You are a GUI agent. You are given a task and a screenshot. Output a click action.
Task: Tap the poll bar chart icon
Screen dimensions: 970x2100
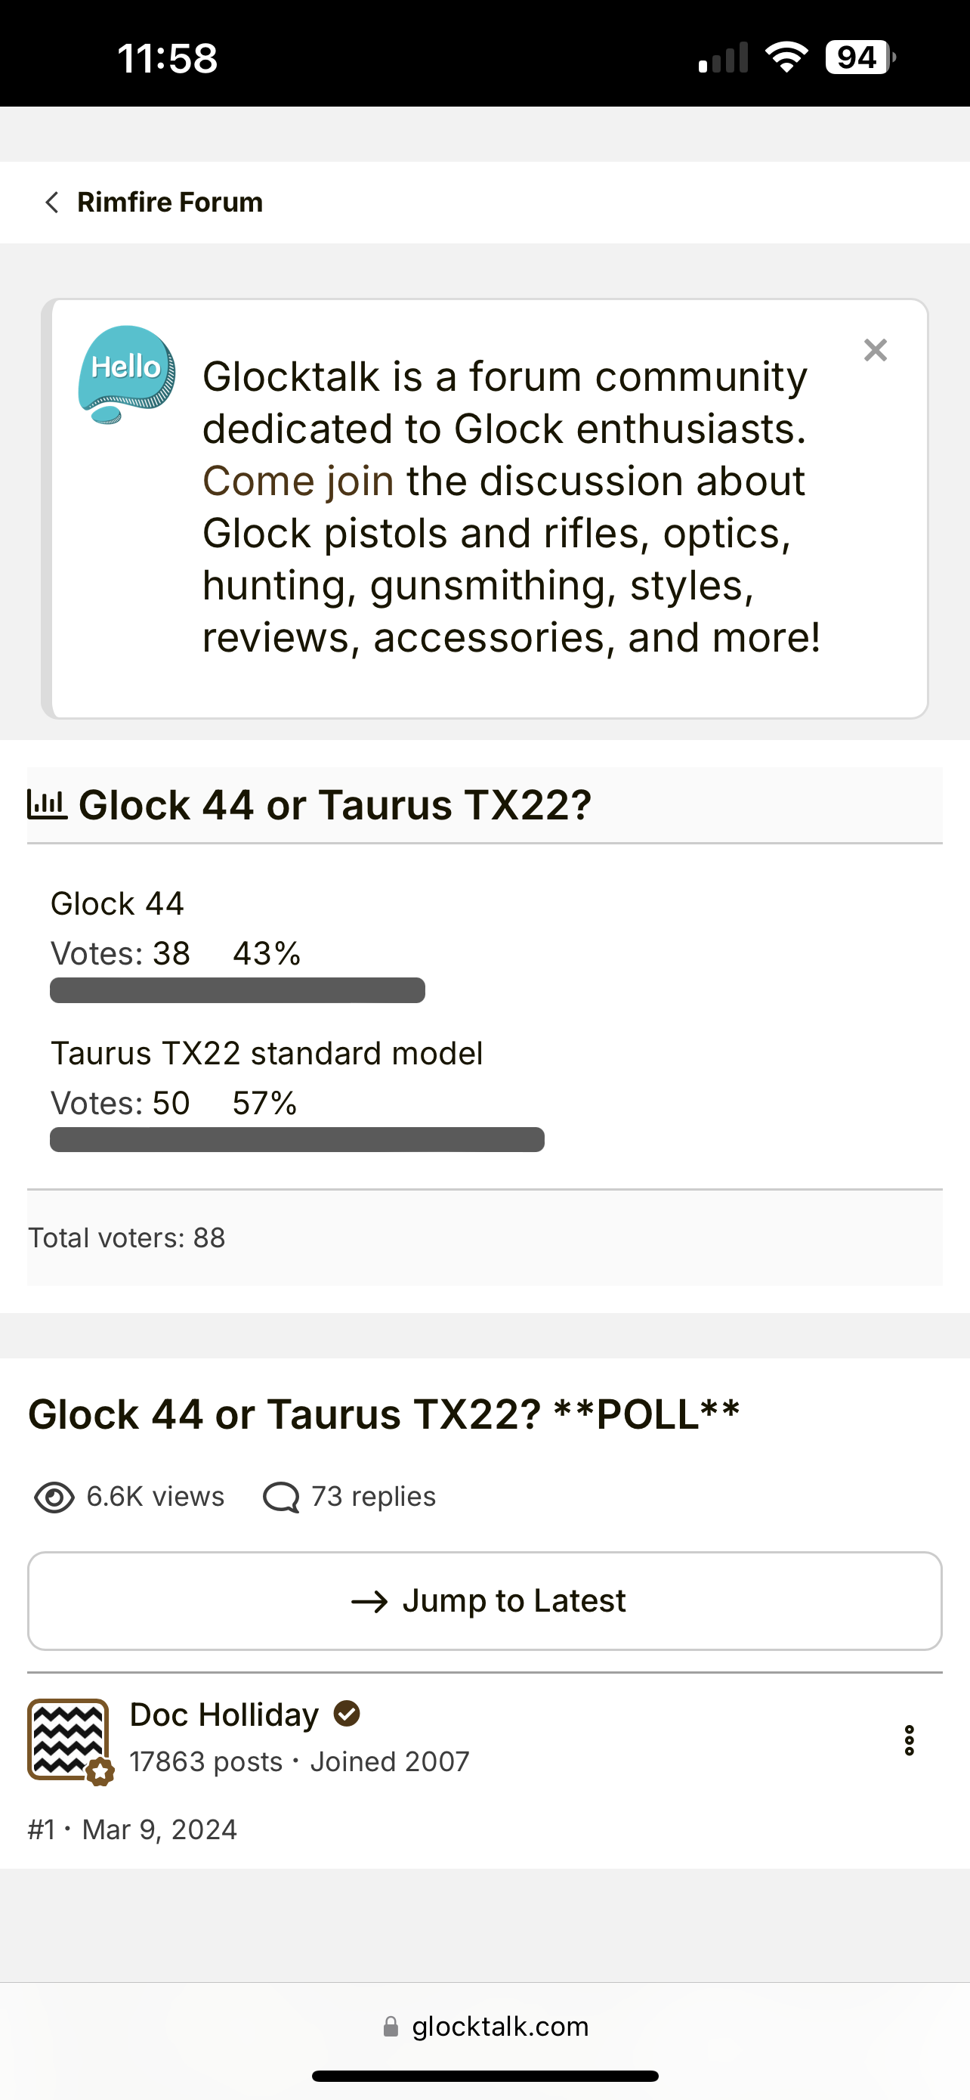click(48, 804)
